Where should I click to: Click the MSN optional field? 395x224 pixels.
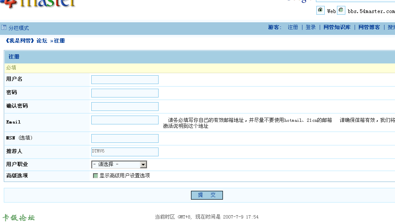(x=125, y=138)
